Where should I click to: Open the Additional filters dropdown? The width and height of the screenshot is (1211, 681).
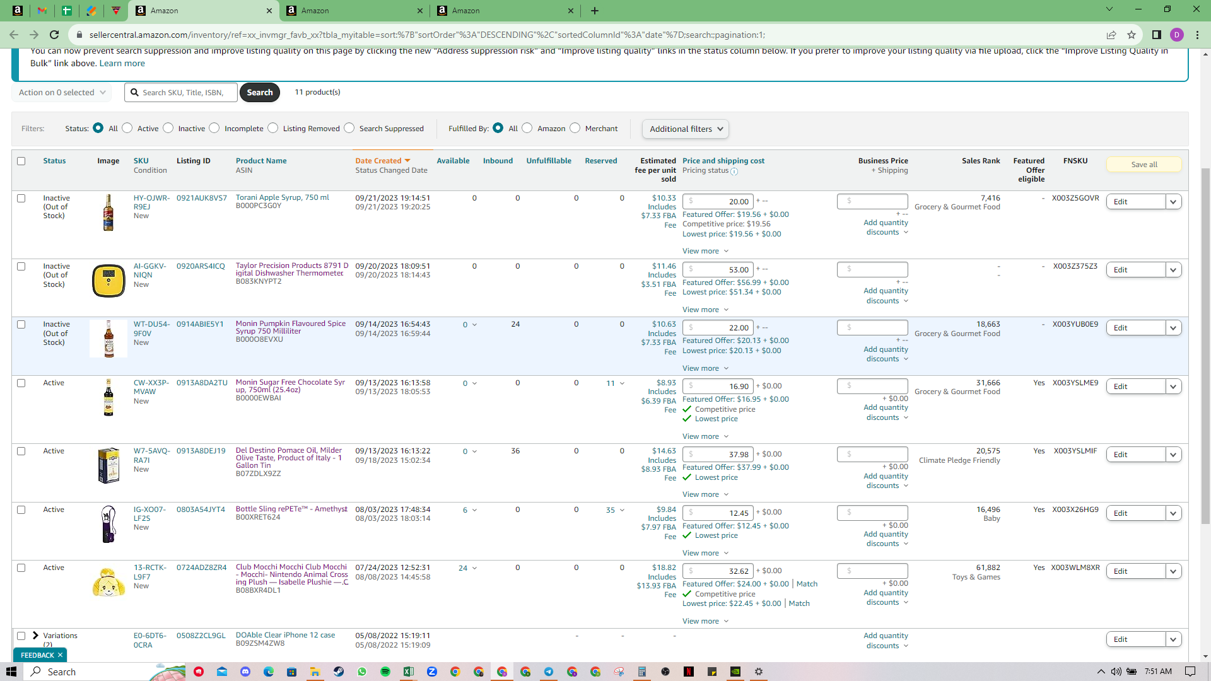coord(686,129)
